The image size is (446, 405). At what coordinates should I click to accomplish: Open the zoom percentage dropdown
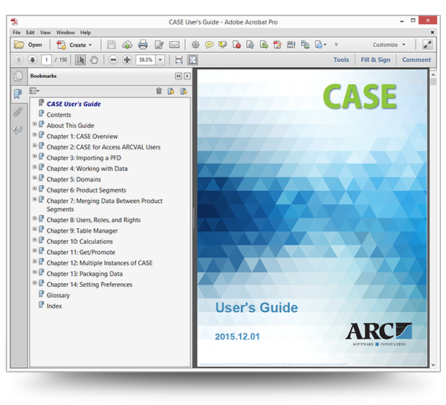[160, 59]
